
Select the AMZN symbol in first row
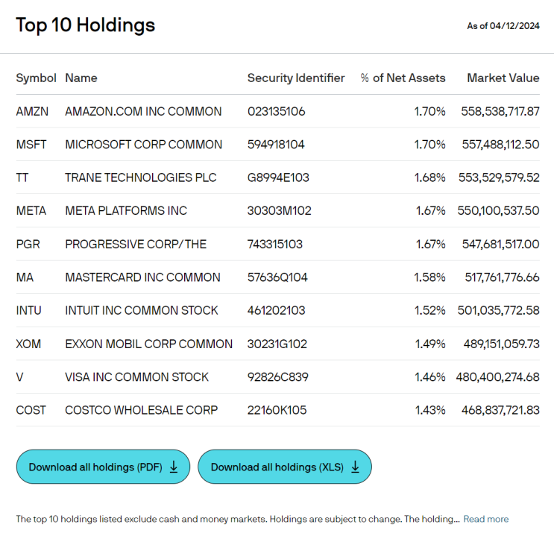(32, 111)
